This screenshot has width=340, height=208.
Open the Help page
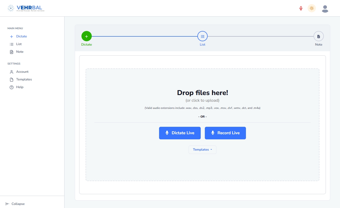pyautogui.click(x=20, y=87)
